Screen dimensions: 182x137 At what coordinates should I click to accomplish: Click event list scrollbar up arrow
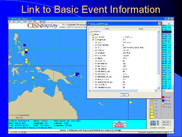click(x=173, y=26)
